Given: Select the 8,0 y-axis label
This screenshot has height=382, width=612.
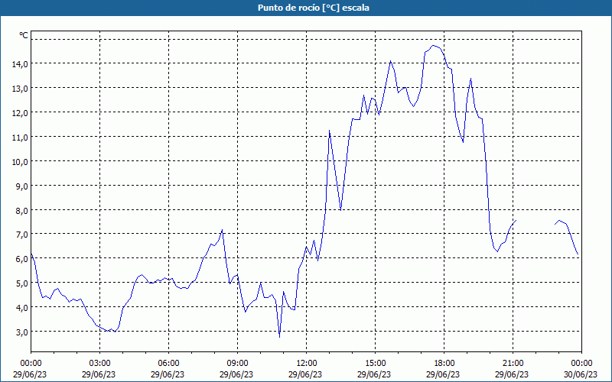Looking at the screenshot, I should (x=21, y=211).
